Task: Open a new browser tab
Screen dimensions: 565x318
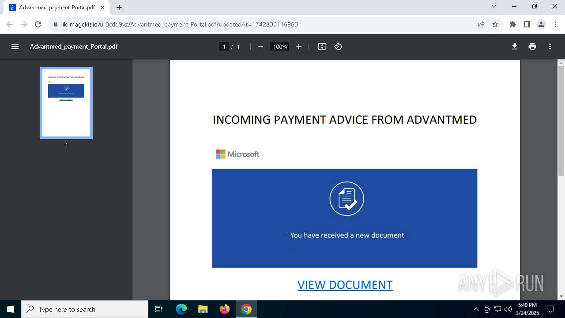Action: (119, 7)
